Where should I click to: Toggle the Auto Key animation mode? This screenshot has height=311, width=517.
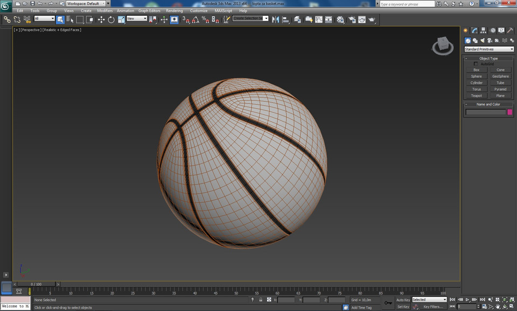pos(403,300)
